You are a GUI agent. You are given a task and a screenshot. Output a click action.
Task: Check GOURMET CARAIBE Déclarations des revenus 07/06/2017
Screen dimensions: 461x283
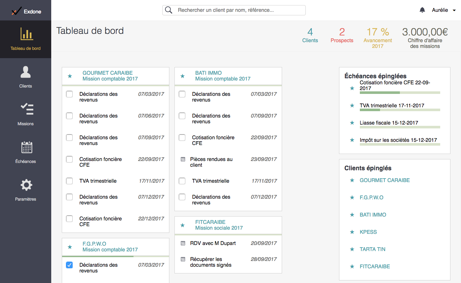69,116
